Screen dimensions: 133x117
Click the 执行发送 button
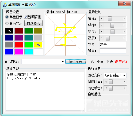coord(76,61)
